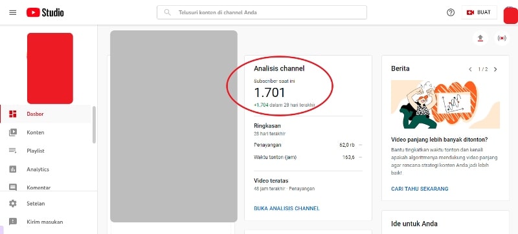Click BUKA ANALISIS CHANNEL link
The width and height of the screenshot is (518, 234).
coord(286,208)
